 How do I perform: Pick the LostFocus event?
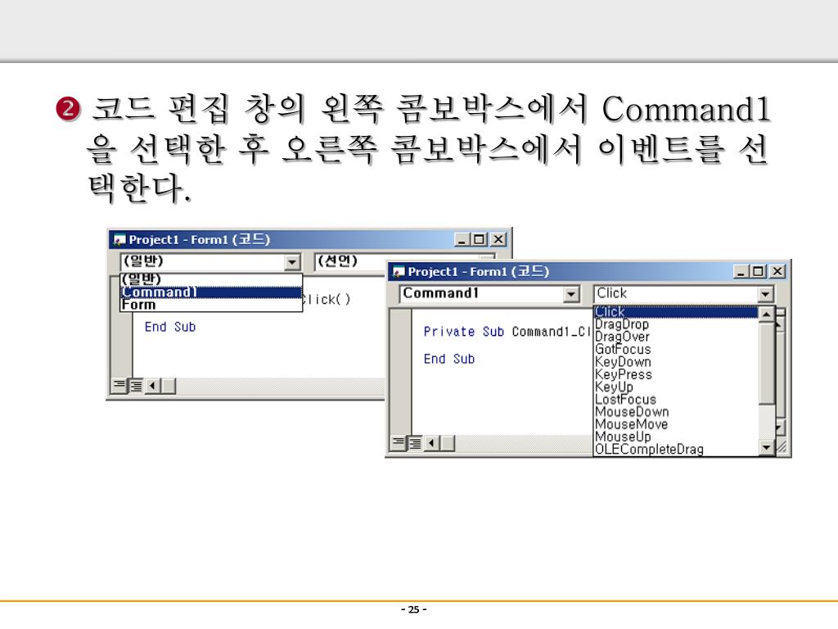coord(675,400)
